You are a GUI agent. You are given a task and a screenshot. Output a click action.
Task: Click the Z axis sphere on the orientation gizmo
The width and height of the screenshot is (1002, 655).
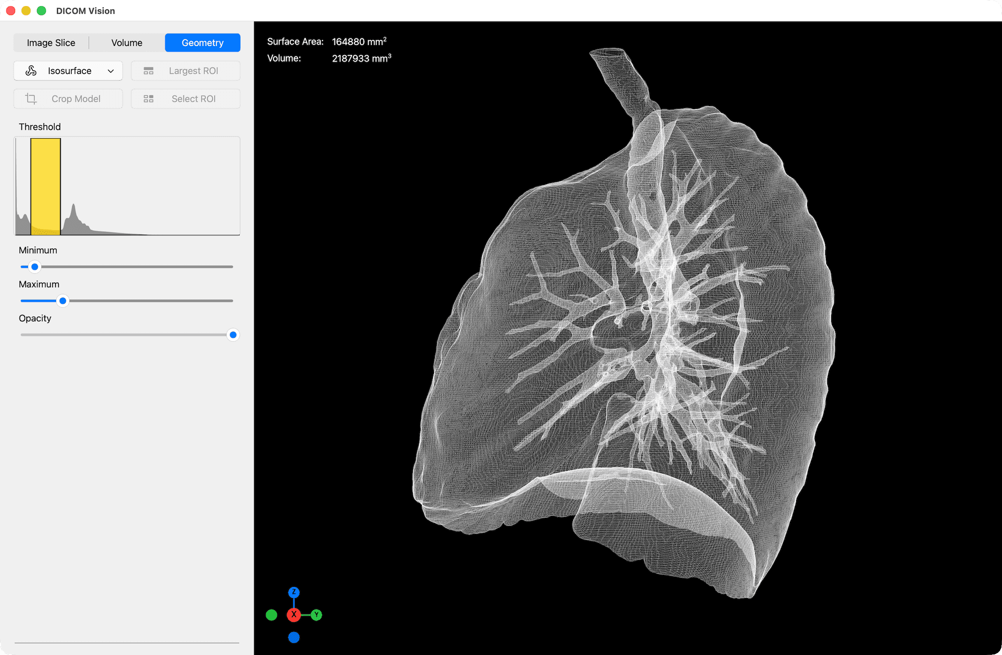294,592
